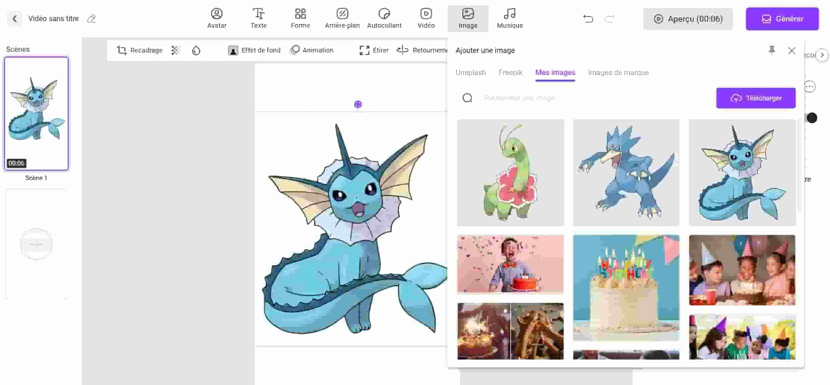The width and height of the screenshot is (830, 385).
Task: Open the Texte tool
Action: [x=258, y=19]
